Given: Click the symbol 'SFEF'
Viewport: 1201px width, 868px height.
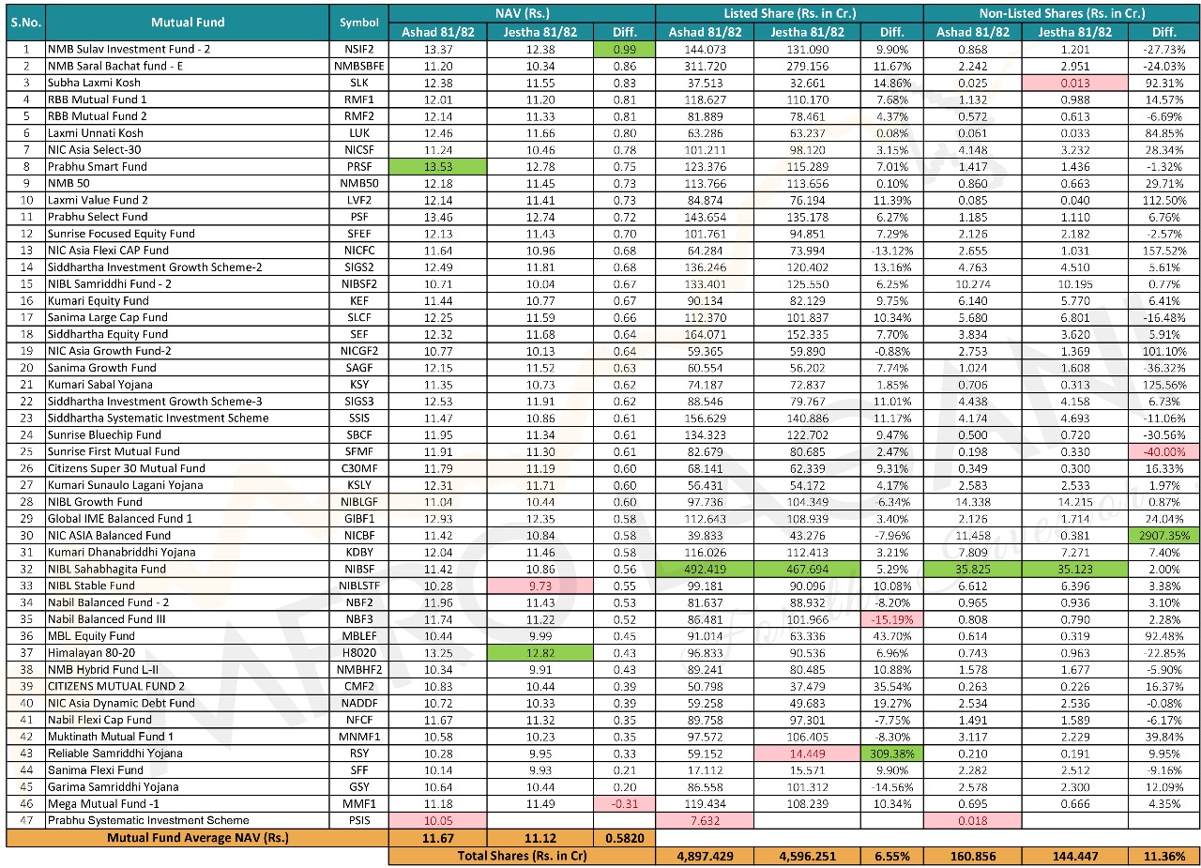Looking at the screenshot, I should coord(359,234).
